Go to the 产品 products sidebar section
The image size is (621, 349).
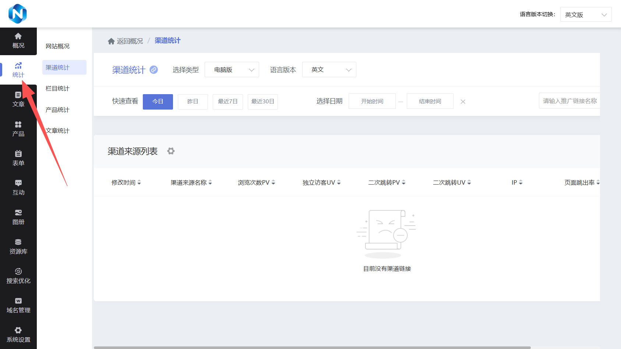tap(18, 129)
